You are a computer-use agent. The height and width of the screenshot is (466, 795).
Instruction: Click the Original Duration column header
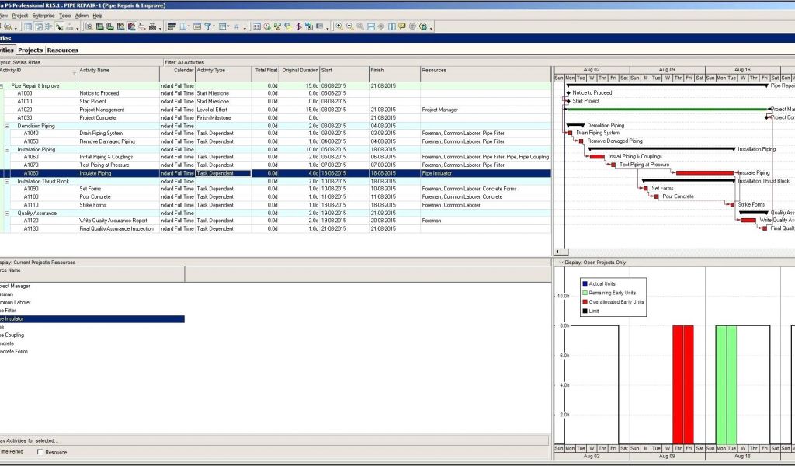coord(299,70)
